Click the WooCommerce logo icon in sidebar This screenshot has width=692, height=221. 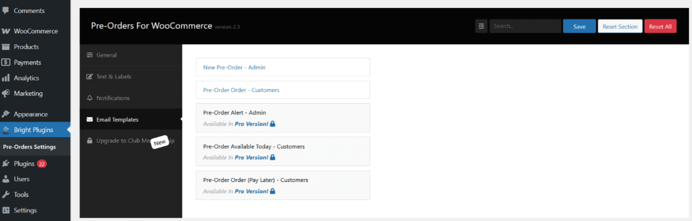click(6, 31)
